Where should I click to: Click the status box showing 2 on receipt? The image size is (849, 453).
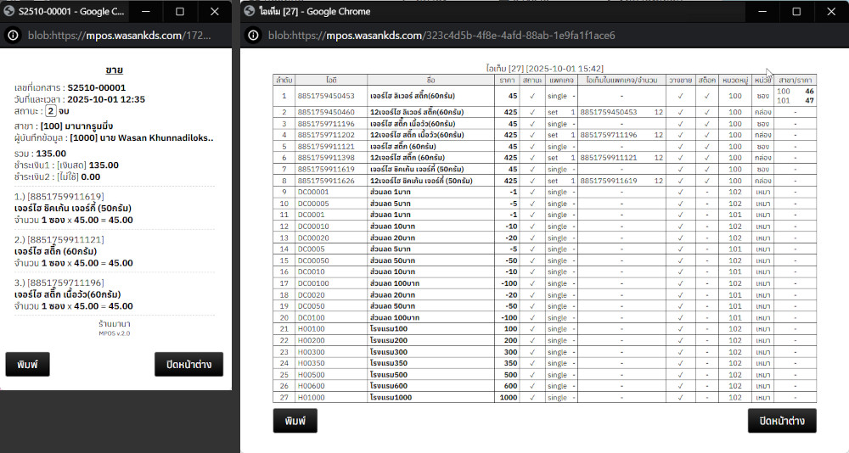[x=51, y=111]
